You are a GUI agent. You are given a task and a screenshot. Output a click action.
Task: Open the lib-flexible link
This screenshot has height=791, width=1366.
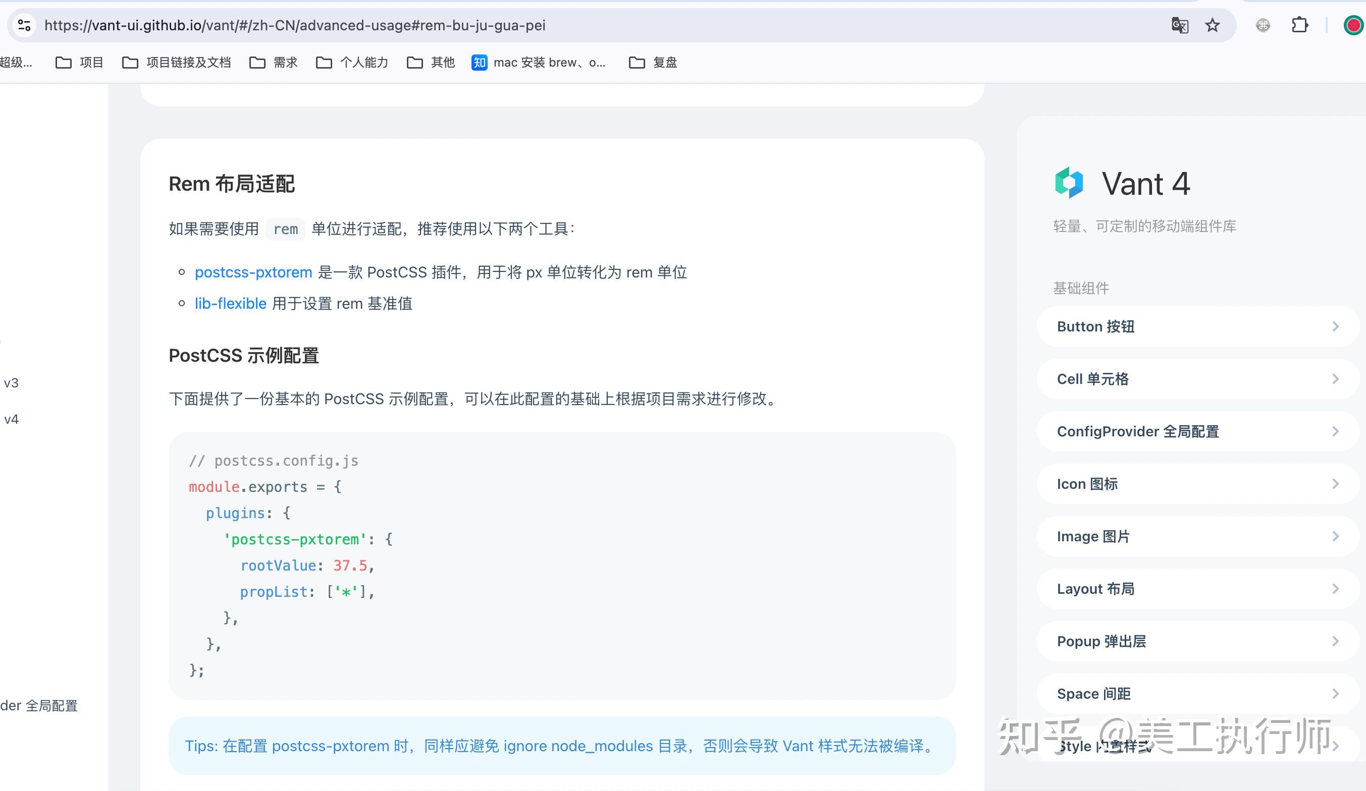230,303
